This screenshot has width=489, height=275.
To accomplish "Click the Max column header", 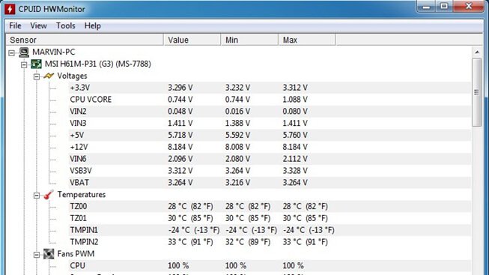I will [x=307, y=40].
